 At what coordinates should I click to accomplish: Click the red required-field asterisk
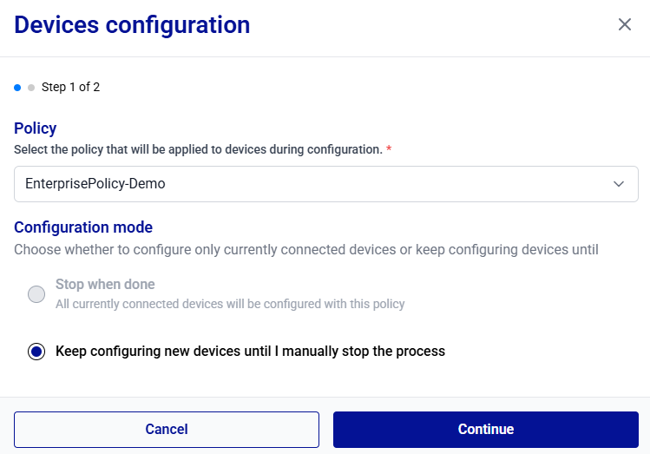click(x=389, y=150)
